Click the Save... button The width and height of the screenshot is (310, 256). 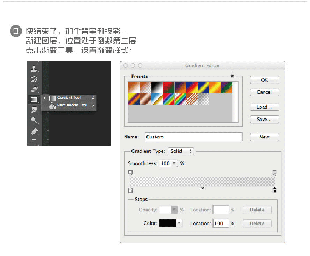pos(264,119)
